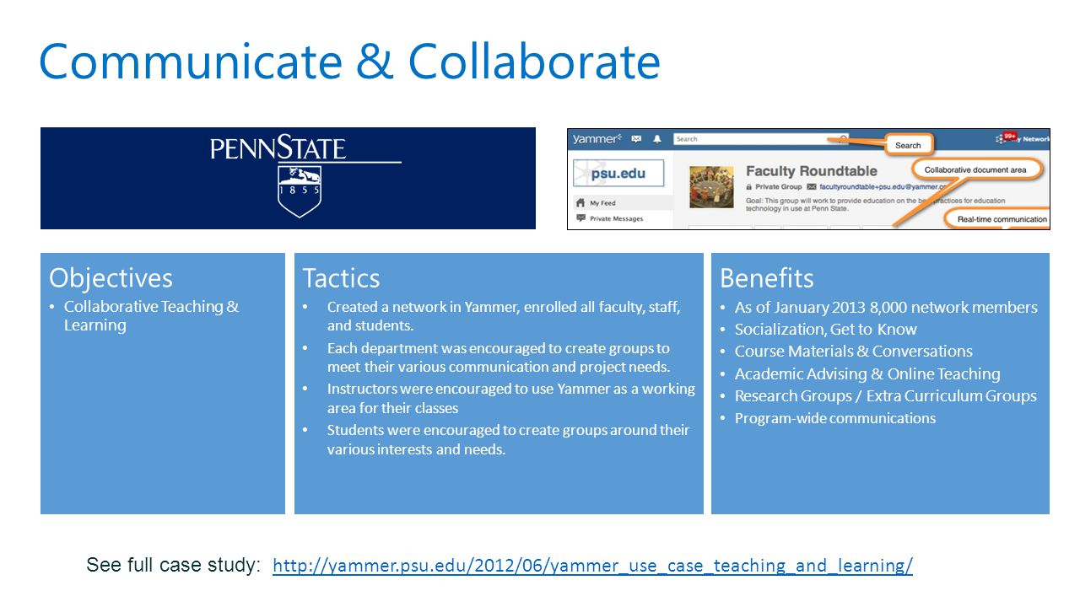Open the notifications bell icon

[657, 139]
